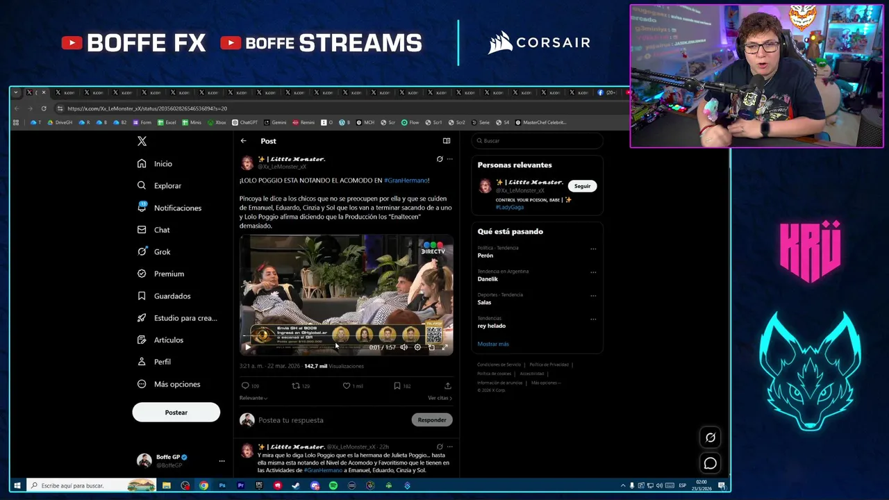Image resolution: width=889 pixels, height=500 pixels.
Task: Mute the video with speaker icon
Action: click(x=404, y=347)
